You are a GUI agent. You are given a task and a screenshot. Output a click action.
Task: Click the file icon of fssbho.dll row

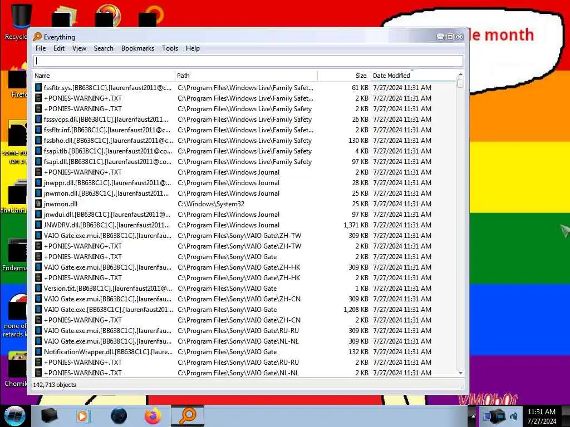coord(38,140)
